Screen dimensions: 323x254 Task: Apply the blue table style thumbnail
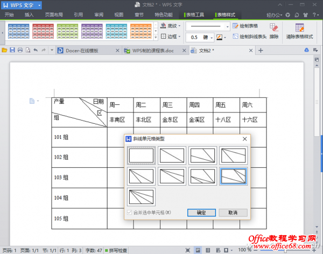(x=18, y=31)
